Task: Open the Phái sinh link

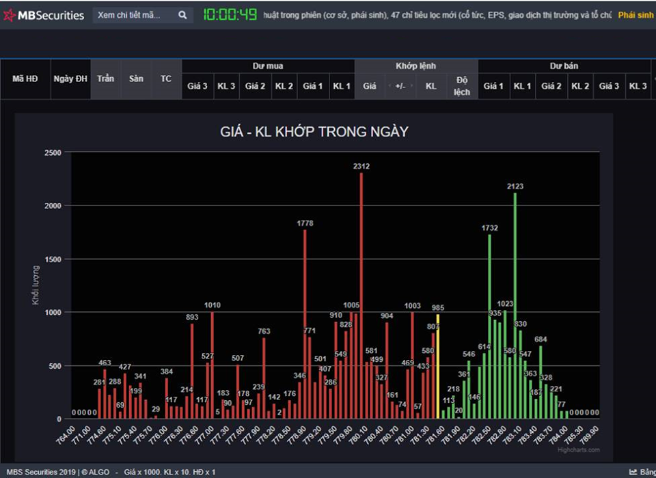Action: pos(635,15)
